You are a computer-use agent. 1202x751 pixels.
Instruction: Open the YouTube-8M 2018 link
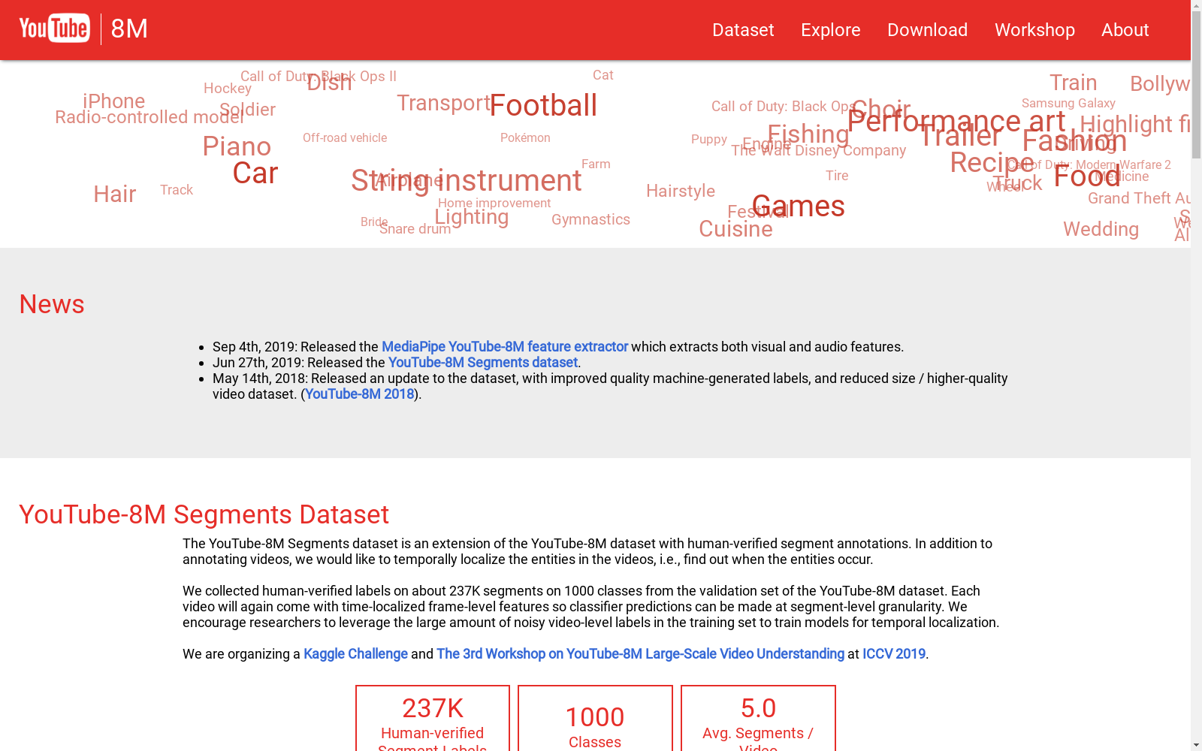pyautogui.click(x=360, y=394)
